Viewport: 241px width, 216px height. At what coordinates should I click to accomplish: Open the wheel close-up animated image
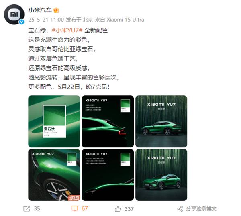(x=54, y=175)
